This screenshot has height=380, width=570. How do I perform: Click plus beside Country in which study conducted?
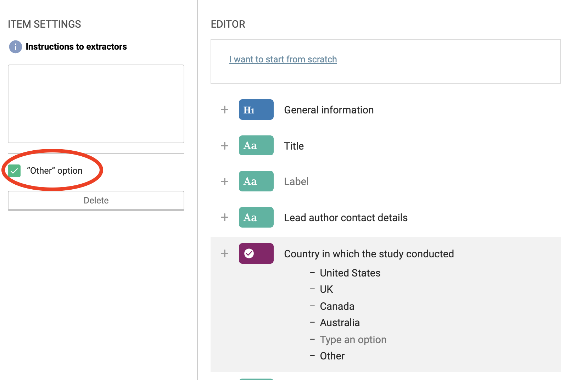click(x=225, y=253)
